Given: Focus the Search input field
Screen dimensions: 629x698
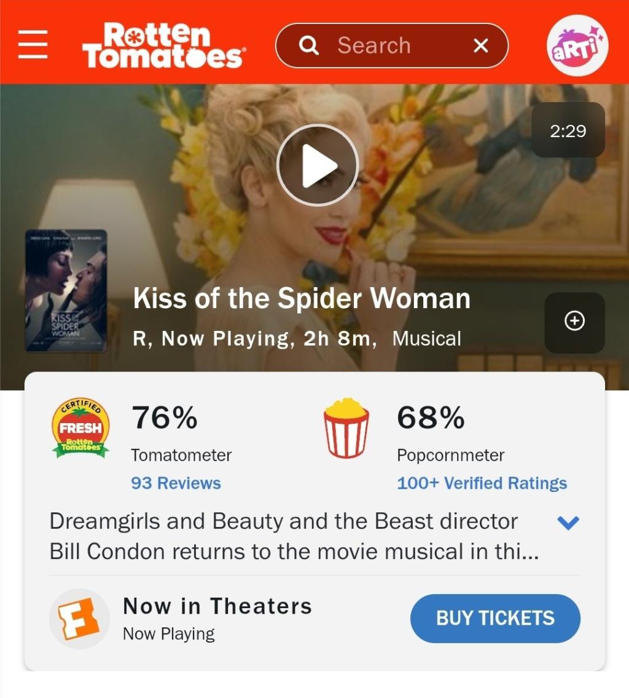Looking at the screenshot, I should pyautogui.click(x=392, y=46).
